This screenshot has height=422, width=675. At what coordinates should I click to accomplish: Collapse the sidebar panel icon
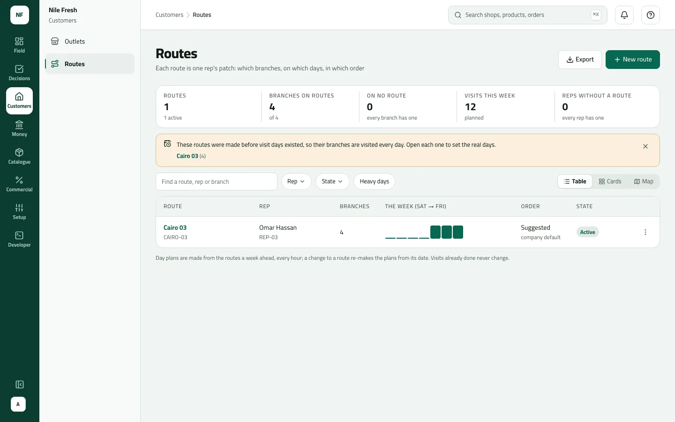19,384
